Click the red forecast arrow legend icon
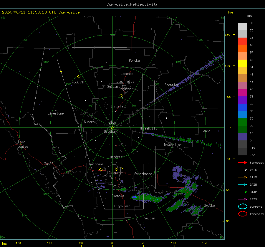265x247 pixels. pyautogui.click(x=243, y=162)
